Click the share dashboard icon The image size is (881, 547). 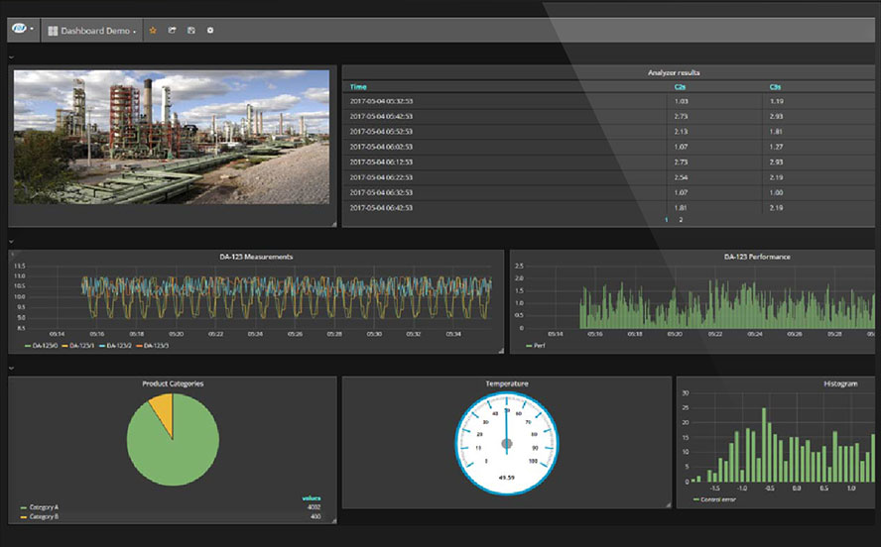pyautogui.click(x=172, y=31)
